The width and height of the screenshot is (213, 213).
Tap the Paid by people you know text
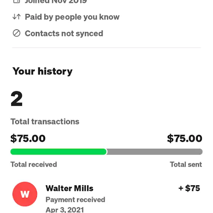click(x=72, y=17)
